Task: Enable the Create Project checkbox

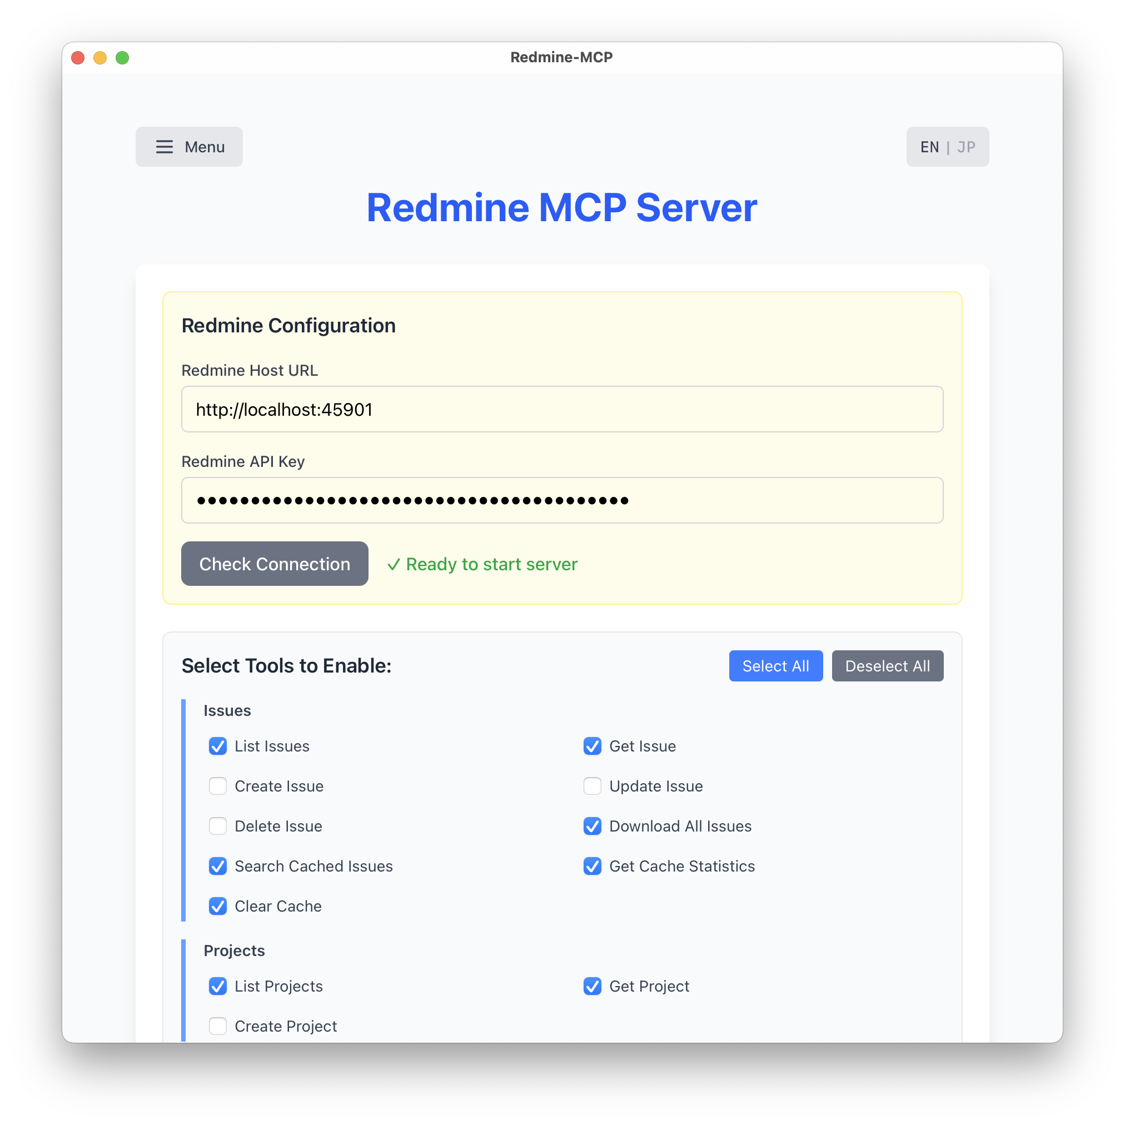Action: click(x=218, y=1026)
